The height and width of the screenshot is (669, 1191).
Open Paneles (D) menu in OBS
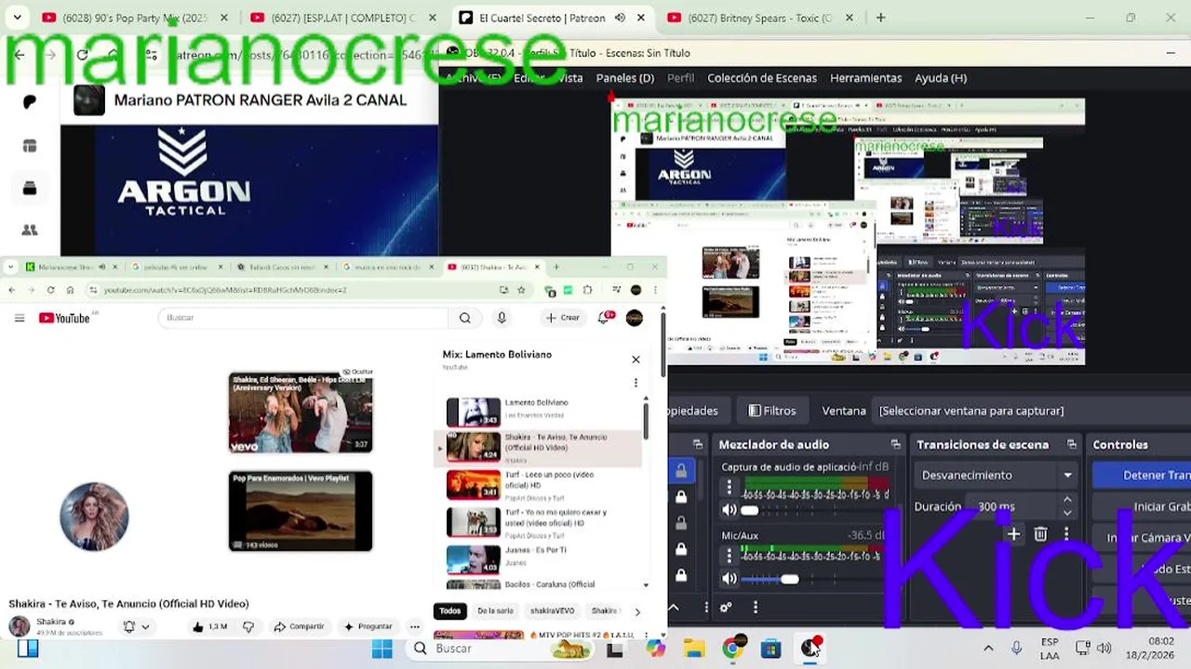pos(625,78)
